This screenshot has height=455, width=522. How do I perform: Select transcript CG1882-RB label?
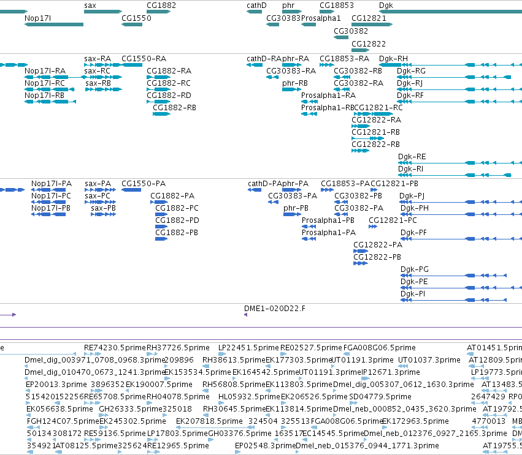tap(174, 108)
